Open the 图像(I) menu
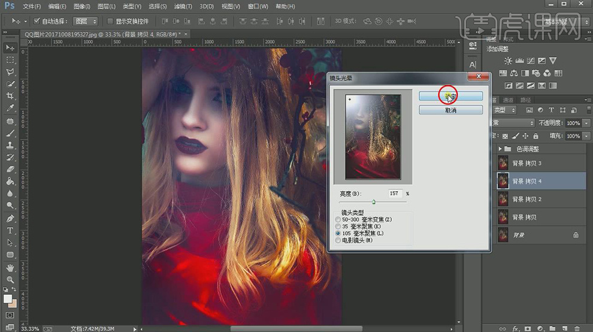 pyautogui.click(x=81, y=6)
